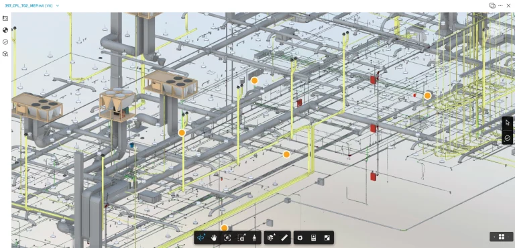Open the Properties panel icon in toolbar

coord(313,238)
